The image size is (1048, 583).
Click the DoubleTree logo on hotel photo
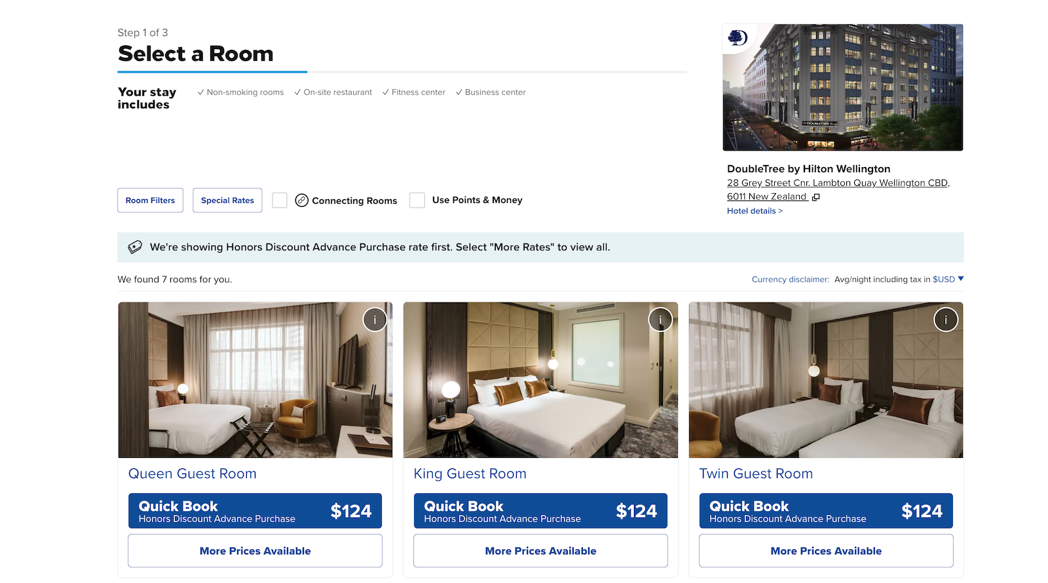pyautogui.click(x=738, y=38)
